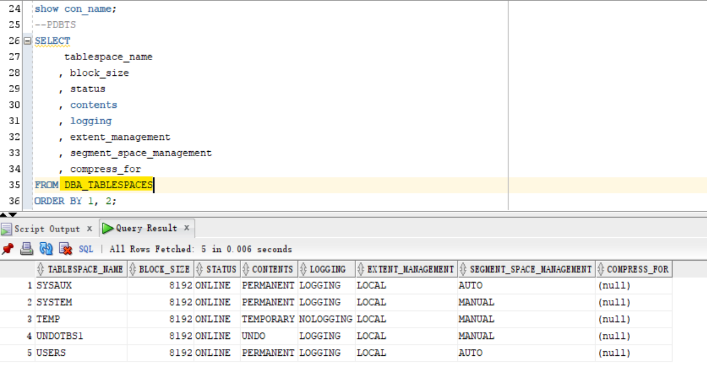Click the delete row icon in result toolbar
The height and width of the screenshot is (376, 707).
(66, 248)
